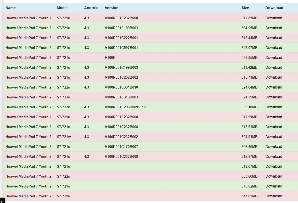Download the S7-721g 615.73MB firmware

coord(274,77)
